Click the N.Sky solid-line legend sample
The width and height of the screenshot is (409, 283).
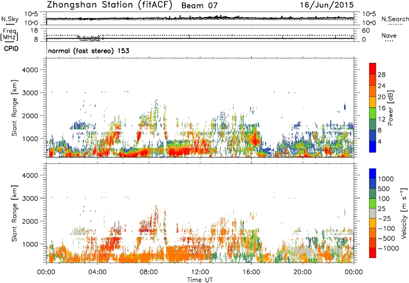[x=9, y=25]
